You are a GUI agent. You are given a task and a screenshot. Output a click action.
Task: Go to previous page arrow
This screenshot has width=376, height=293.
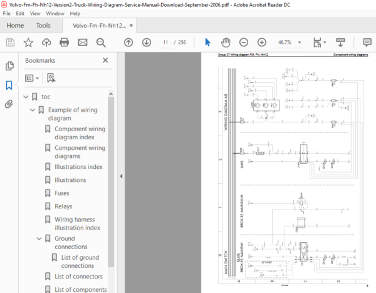pos(128,43)
